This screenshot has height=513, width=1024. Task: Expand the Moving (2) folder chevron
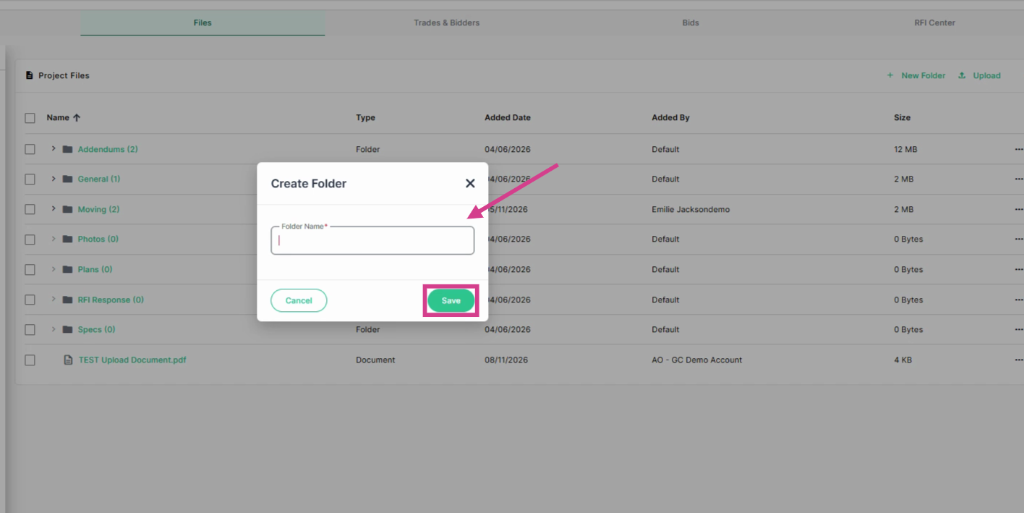[x=54, y=208]
